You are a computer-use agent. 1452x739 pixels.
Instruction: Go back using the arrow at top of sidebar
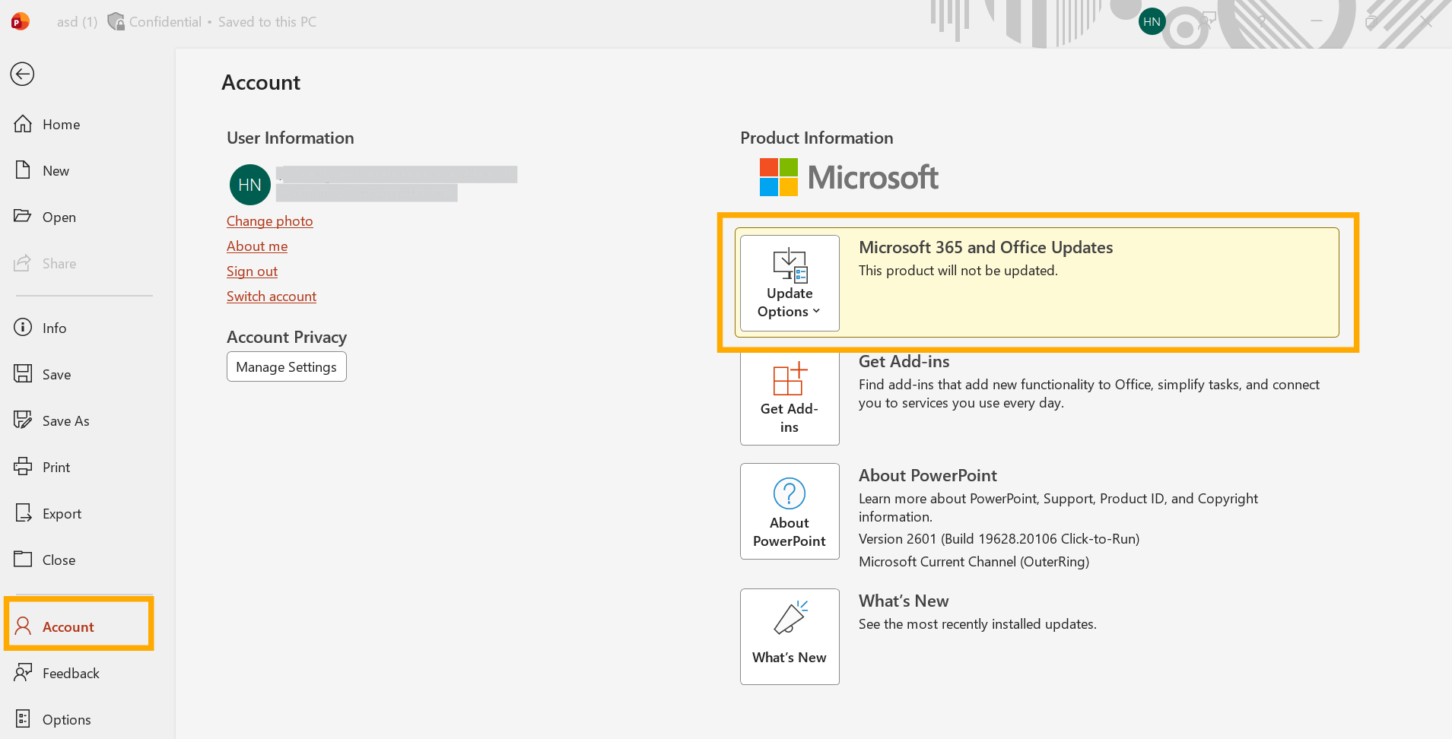coord(22,74)
